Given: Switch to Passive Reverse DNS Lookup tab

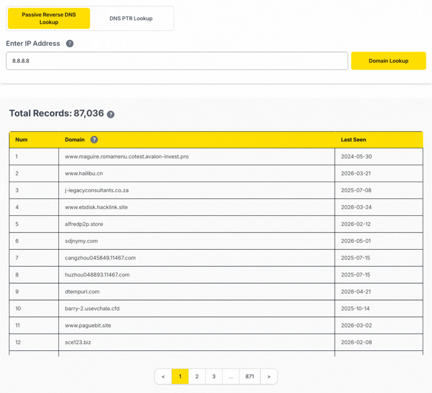Looking at the screenshot, I should pos(49,18).
